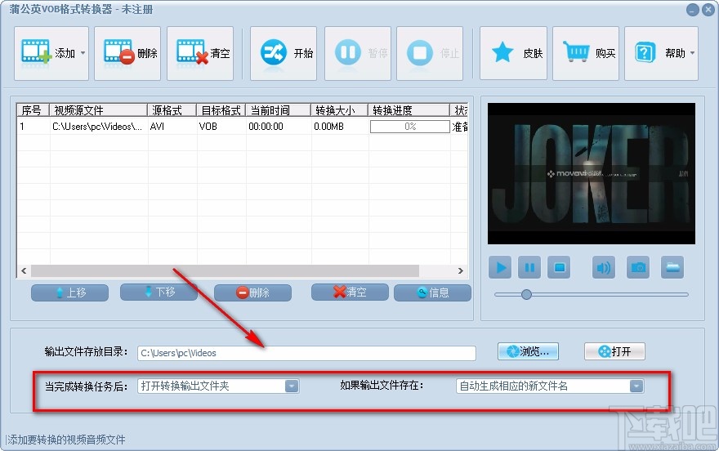Click the horizontal scrollbar thumb
Viewport: 719px width, 451px height.
[225, 271]
